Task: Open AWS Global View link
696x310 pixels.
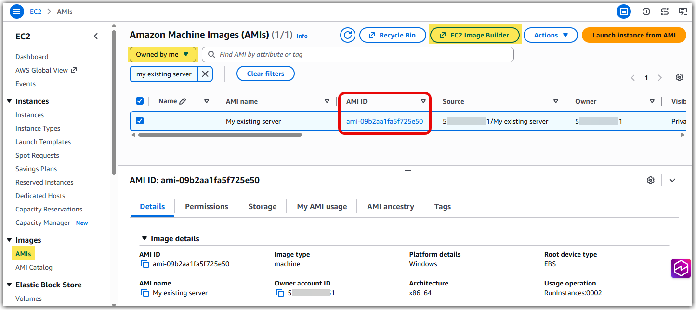Action: pos(46,70)
